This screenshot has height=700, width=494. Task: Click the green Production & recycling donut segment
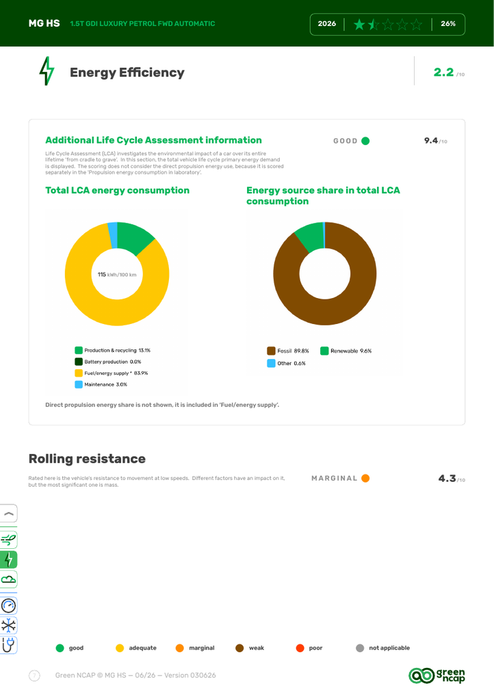tap(136, 237)
